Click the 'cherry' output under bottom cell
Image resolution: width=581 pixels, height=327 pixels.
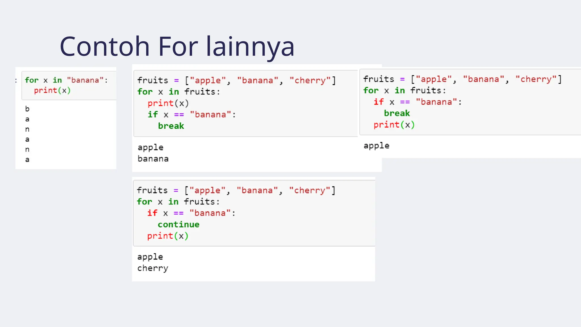click(x=153, y=268)
